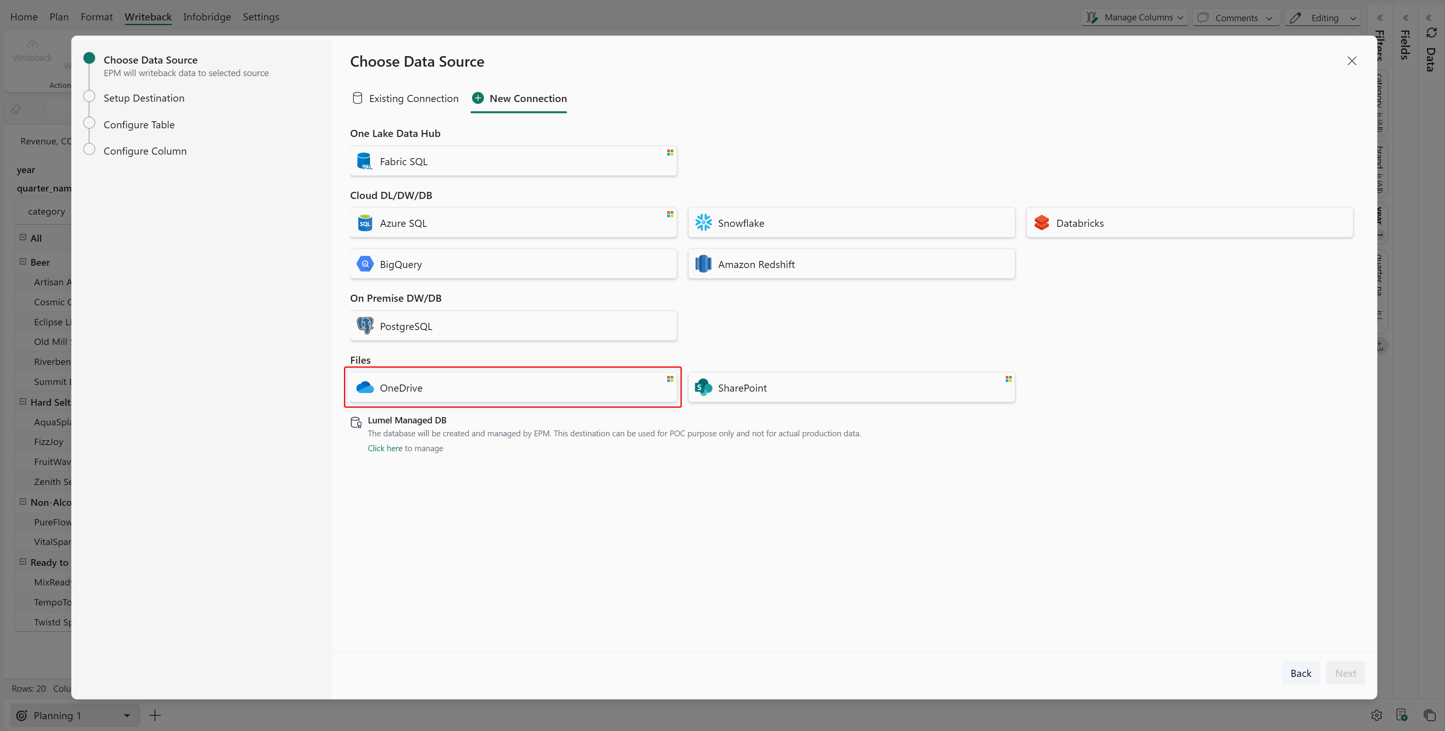The height and width of the screenshot is (731, 1445).
Task: Click the Azure SQL source icon
Action: pos(365,223)
